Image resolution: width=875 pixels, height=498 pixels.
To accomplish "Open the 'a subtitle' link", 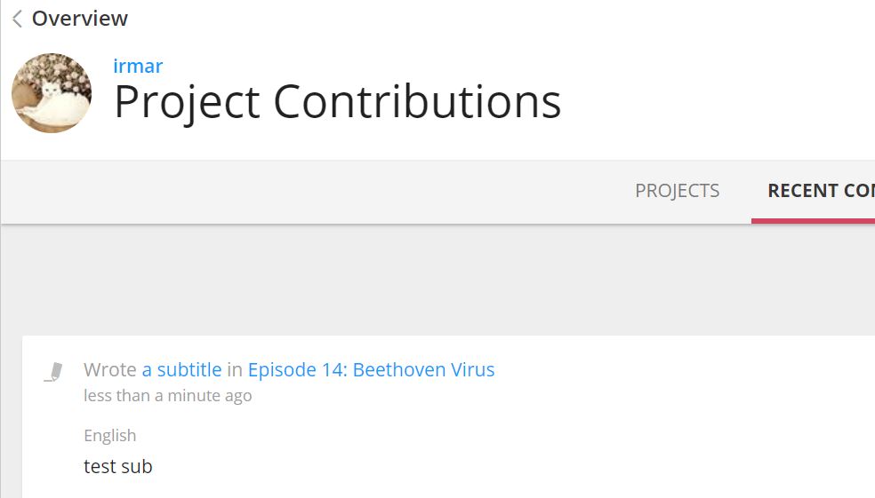I will [182, 369].
